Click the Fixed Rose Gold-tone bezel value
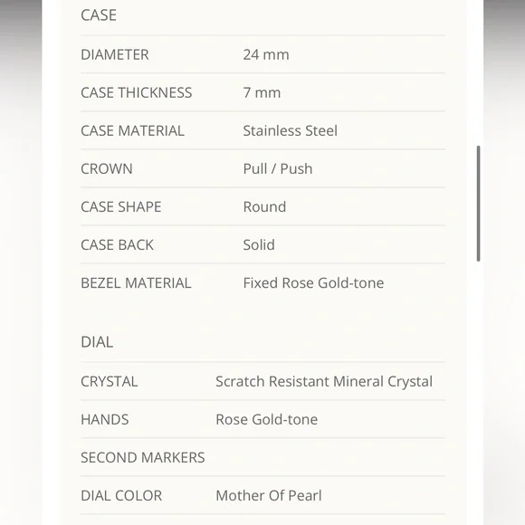Viewport: 525px width, 525px height. (313, 283)
